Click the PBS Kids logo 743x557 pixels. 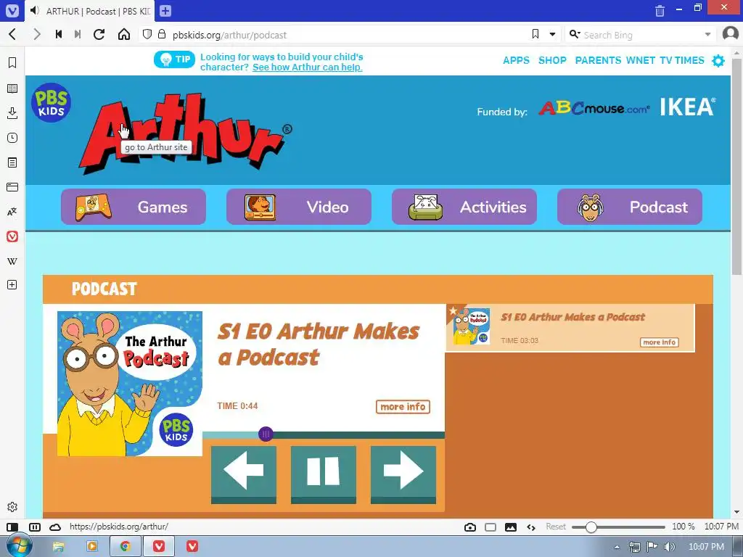(x=52, y=102)
